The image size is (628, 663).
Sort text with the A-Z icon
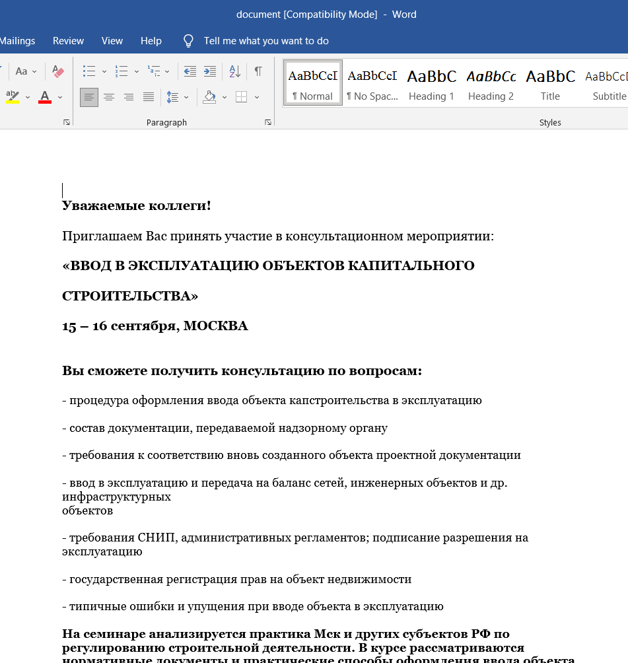[x=234, y=71]
